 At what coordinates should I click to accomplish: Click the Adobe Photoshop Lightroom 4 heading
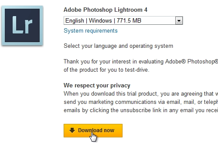(x=106, y=10)
